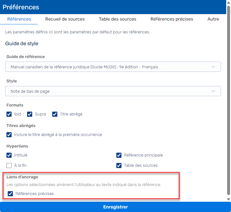
Task: Uncheck the Intitulé hyperlink checkbox
Action: 9,155
